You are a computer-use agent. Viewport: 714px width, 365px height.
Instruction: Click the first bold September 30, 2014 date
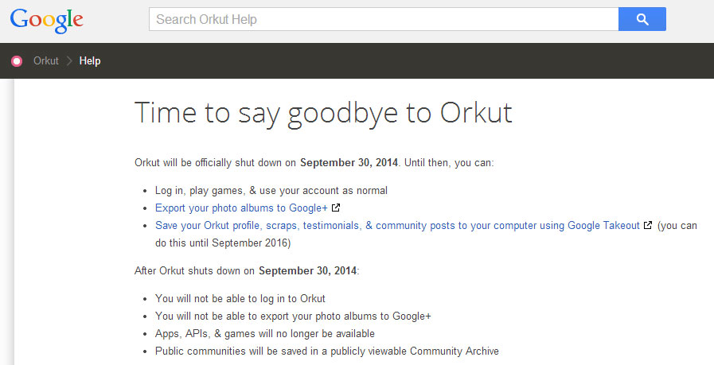[x=349, y=163]
